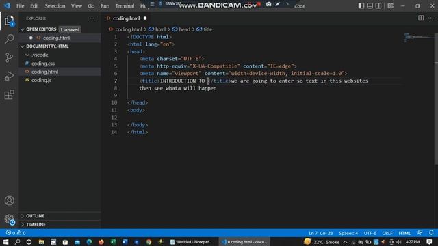
Task: Click Bandicam screenshot camera icon
Action: click(268, 4)
